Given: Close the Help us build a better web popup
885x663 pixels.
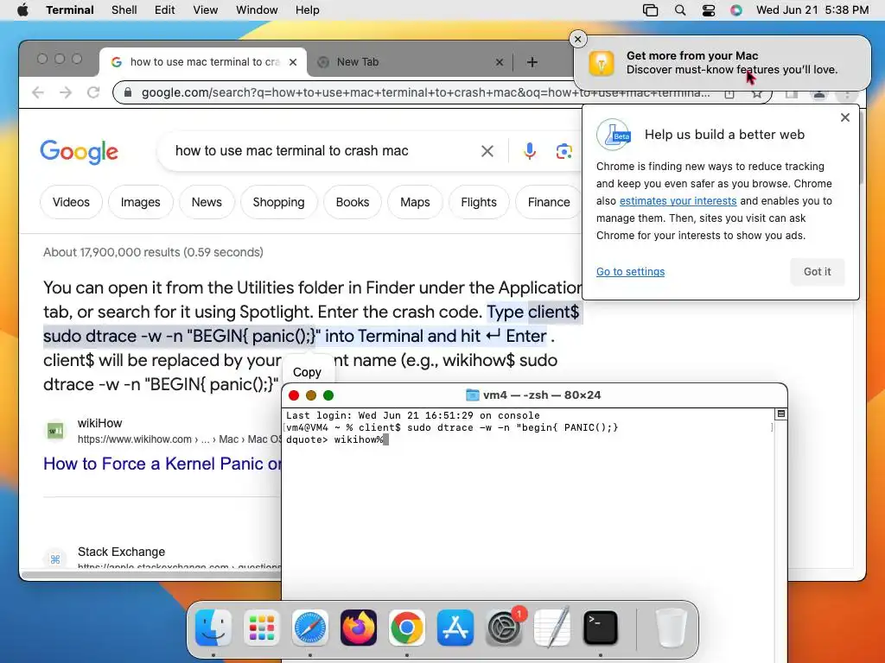Looking at the screenshot, I should [845, 117].
